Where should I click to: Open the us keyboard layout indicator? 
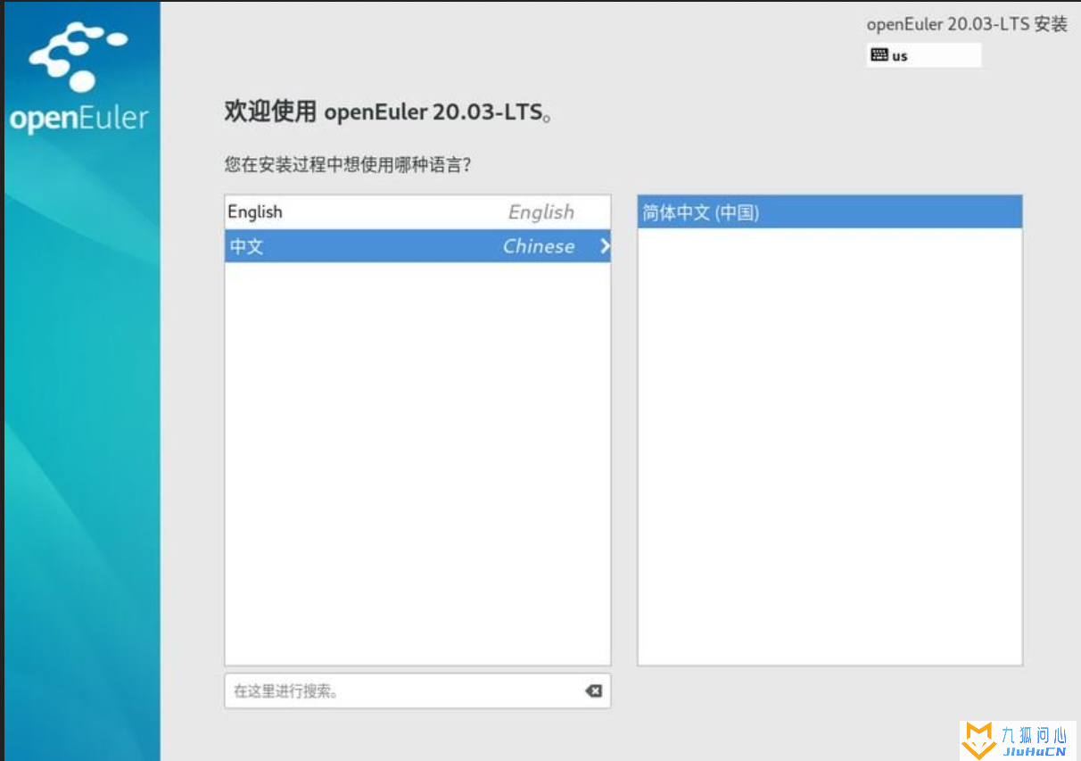click(923, 55)
